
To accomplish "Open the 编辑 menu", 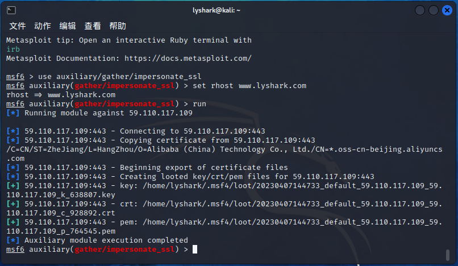I will (x=68, y=26).
